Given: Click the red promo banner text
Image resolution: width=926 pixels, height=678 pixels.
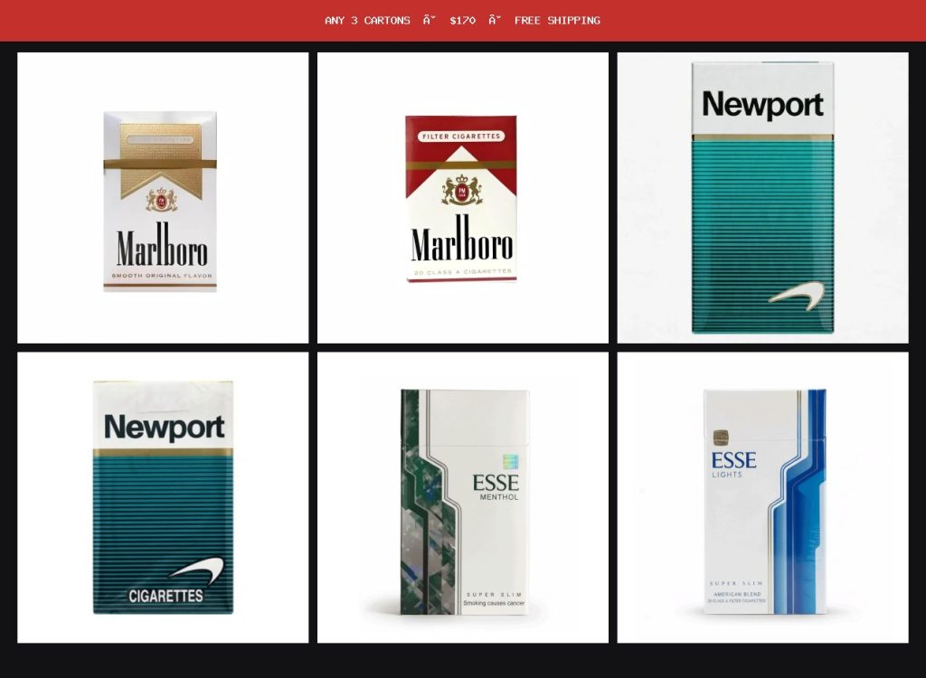Looking at the screenshot, I should [x=462, y=21].
